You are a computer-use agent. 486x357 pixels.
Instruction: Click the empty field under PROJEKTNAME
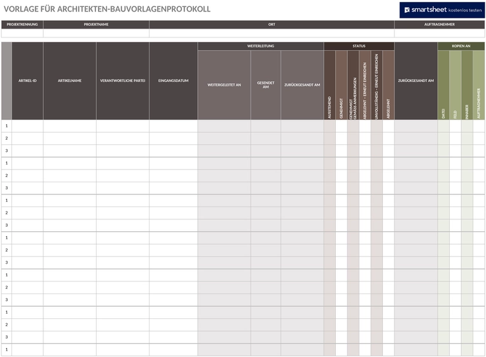(96, 33)
